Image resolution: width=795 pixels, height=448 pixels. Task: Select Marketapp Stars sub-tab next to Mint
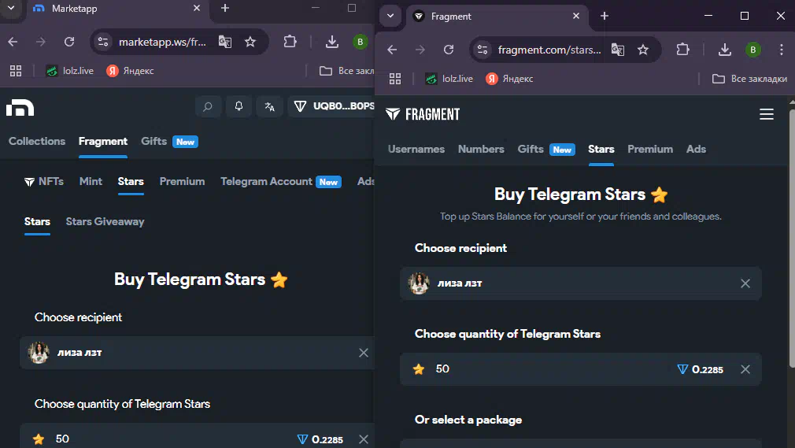[x=131, y=182]
